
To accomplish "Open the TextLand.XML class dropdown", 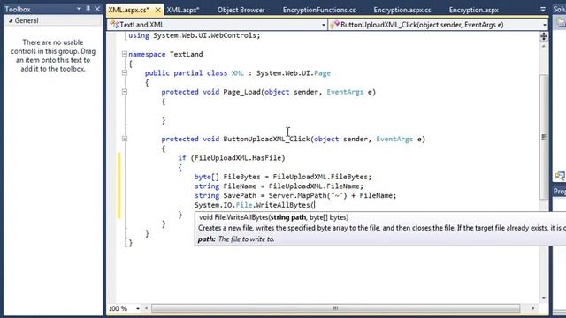I will coord(323,25).
